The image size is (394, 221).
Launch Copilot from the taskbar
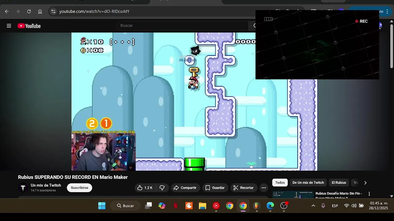point(162,206)
